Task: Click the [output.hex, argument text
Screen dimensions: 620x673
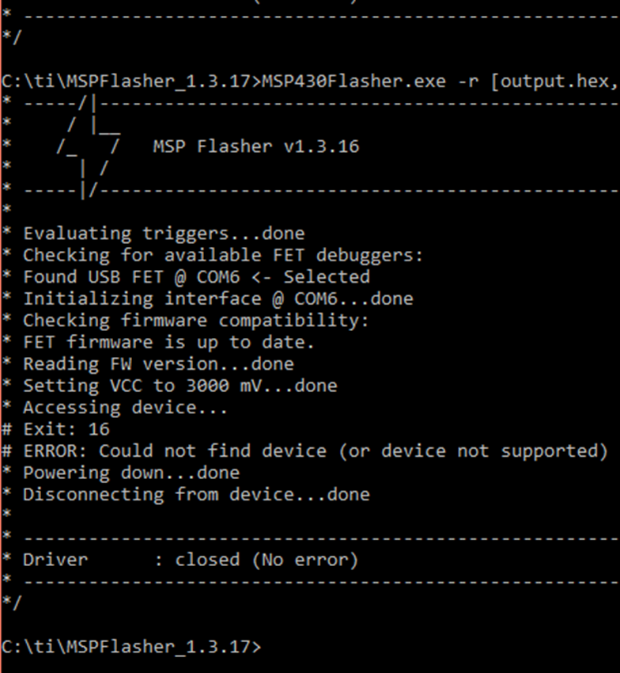Action: click(554, 82)
